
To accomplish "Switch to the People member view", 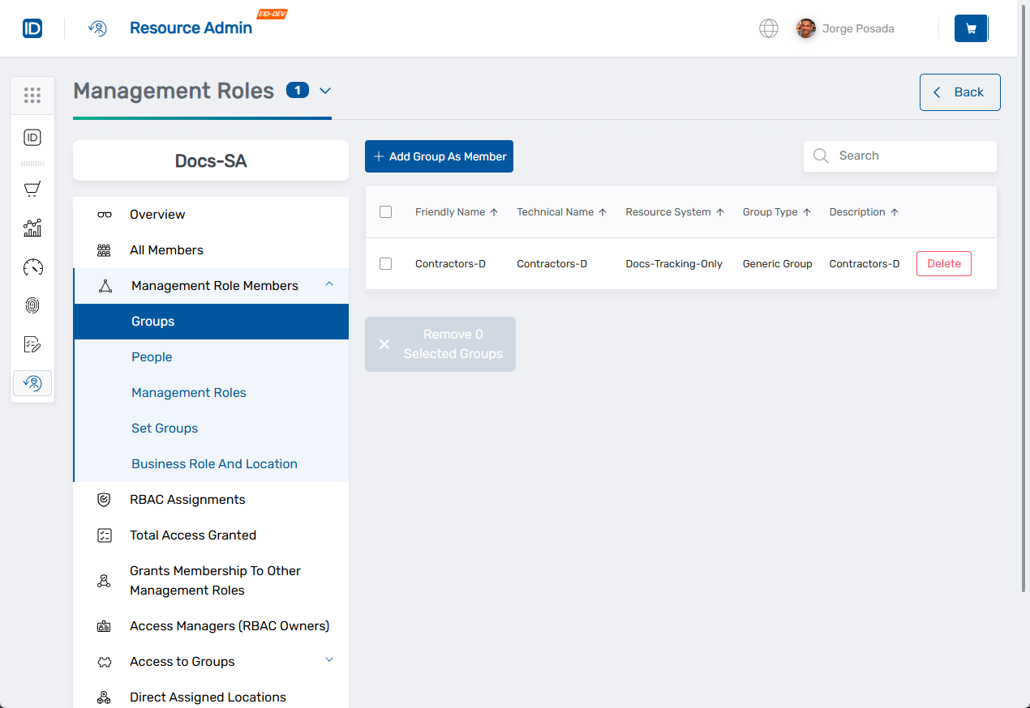I will click(x=152, y=356).
